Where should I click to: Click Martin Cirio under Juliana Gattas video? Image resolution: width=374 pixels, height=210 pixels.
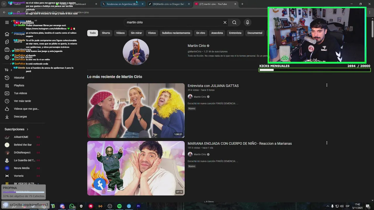coord(200,97)
